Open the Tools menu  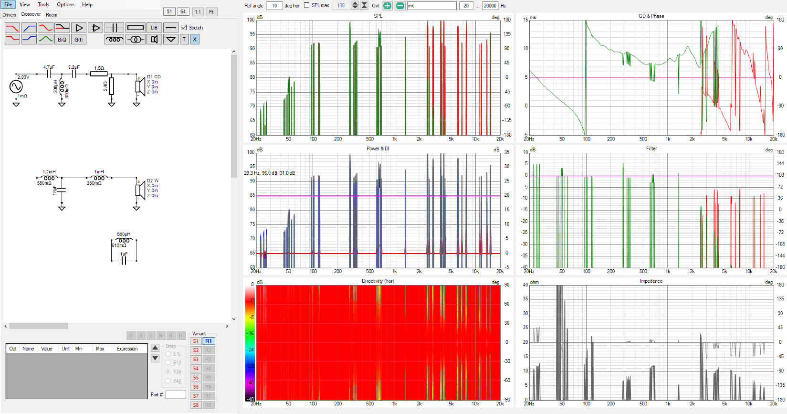43,4
